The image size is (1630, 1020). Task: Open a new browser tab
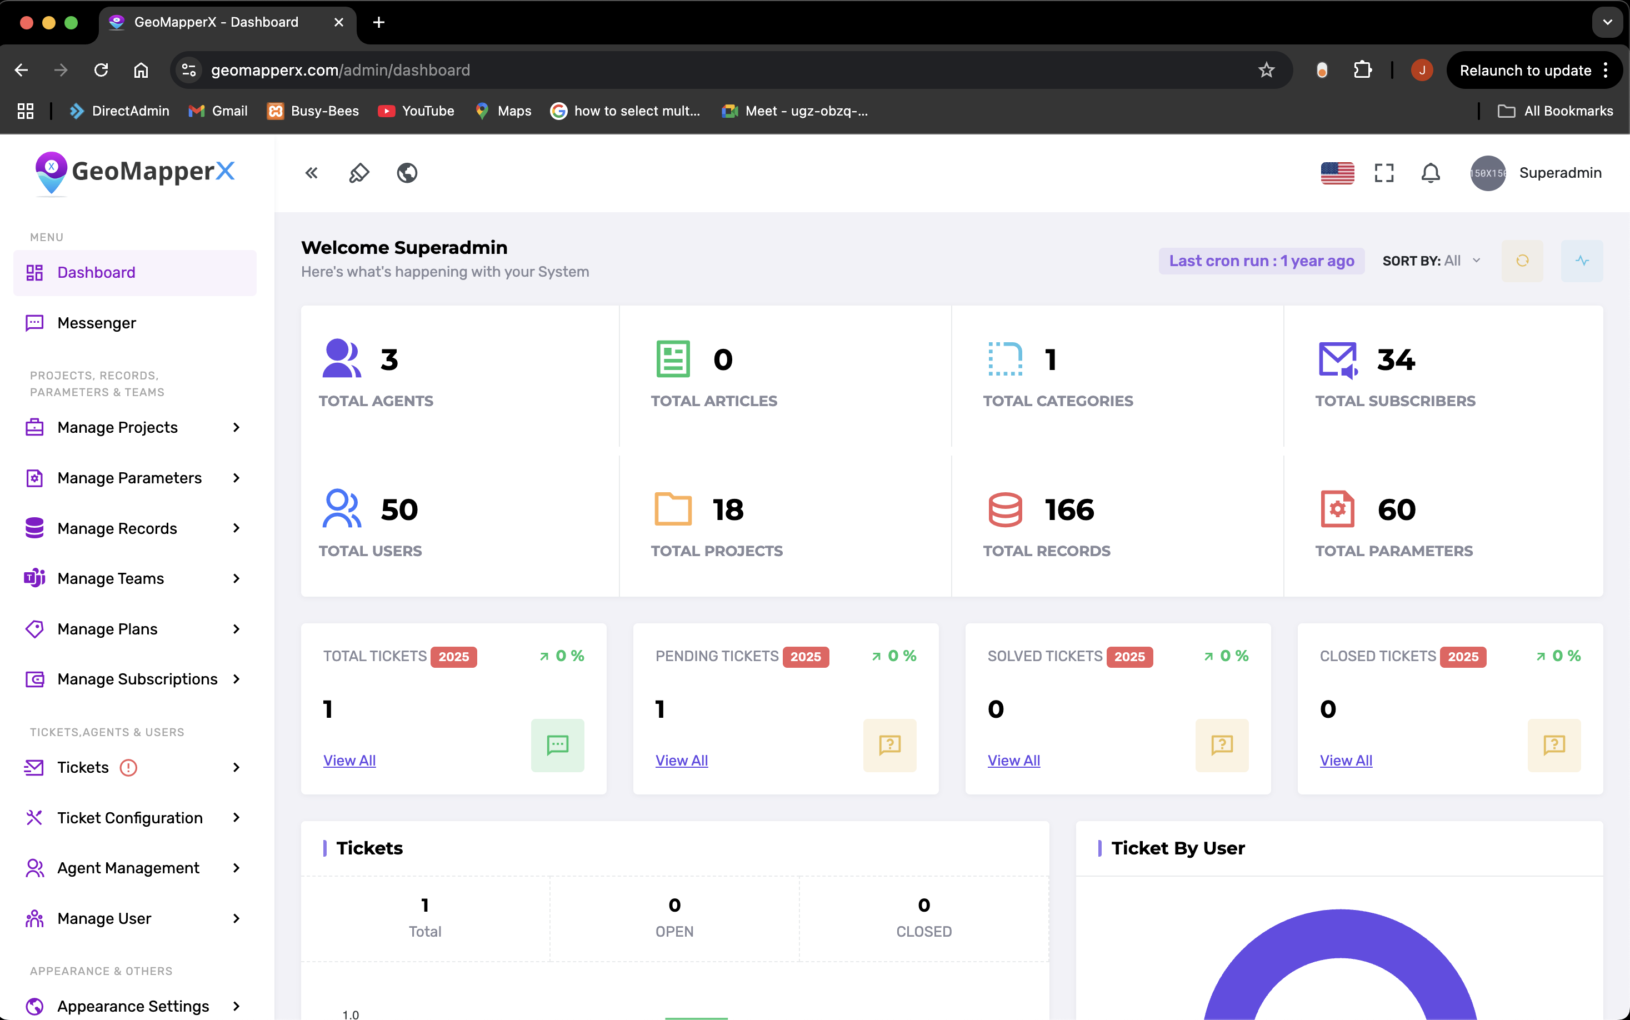coord(379,22)
